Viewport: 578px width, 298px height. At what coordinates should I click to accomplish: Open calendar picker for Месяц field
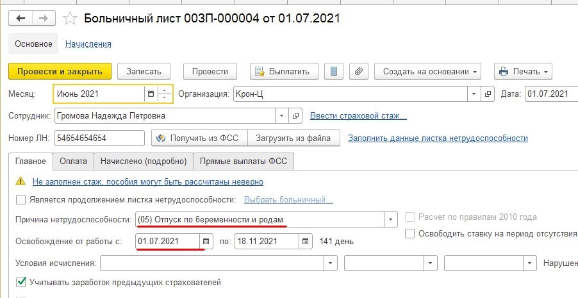coord(151,94)
